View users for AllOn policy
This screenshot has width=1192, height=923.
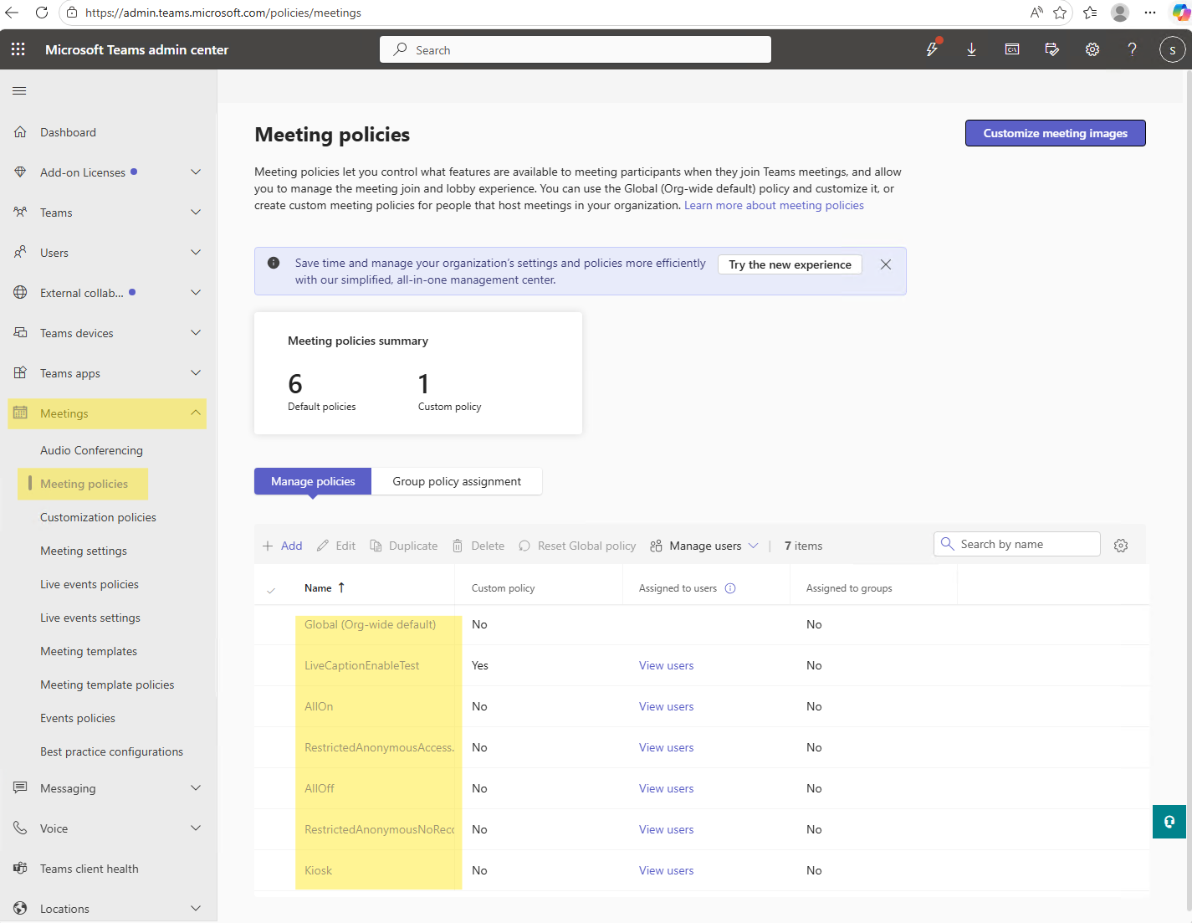[x=666, y=706]
